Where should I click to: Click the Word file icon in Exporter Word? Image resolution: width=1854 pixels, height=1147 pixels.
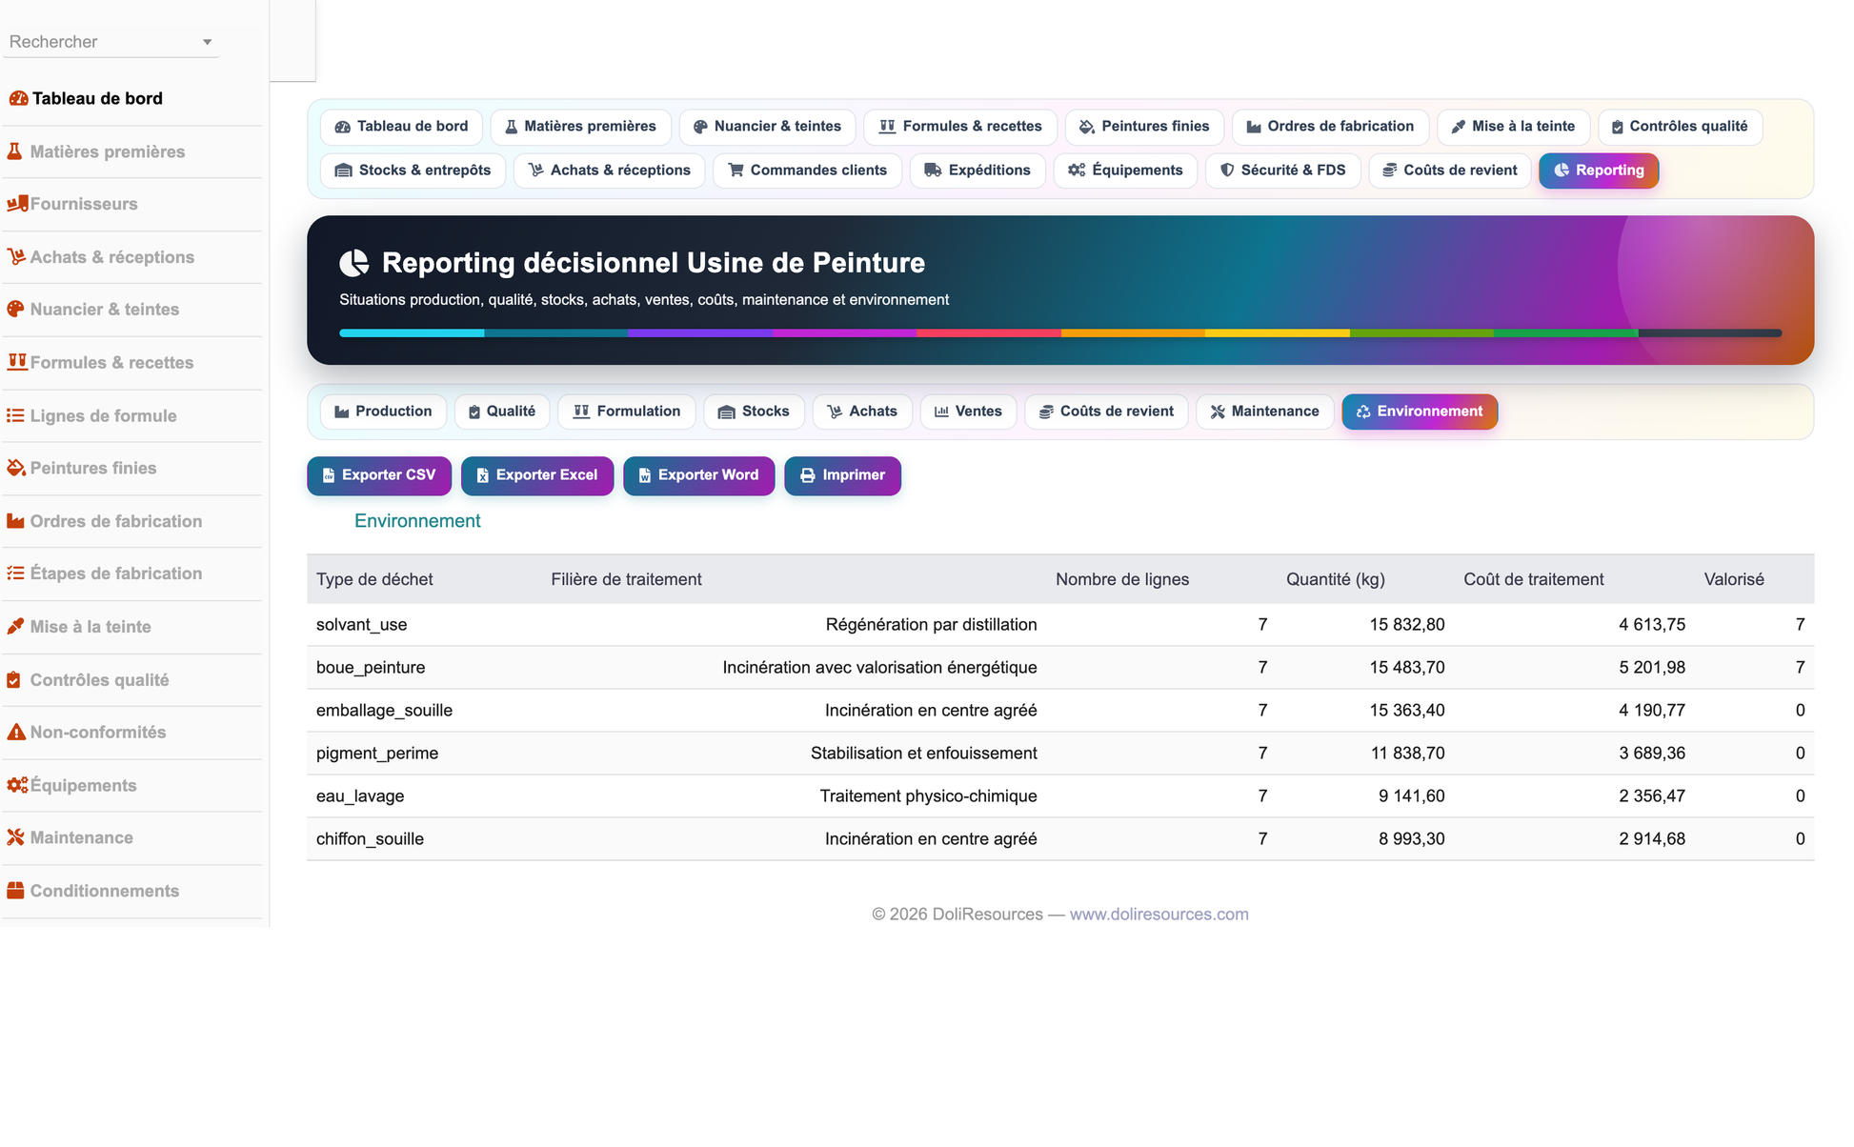pos(644,475)
